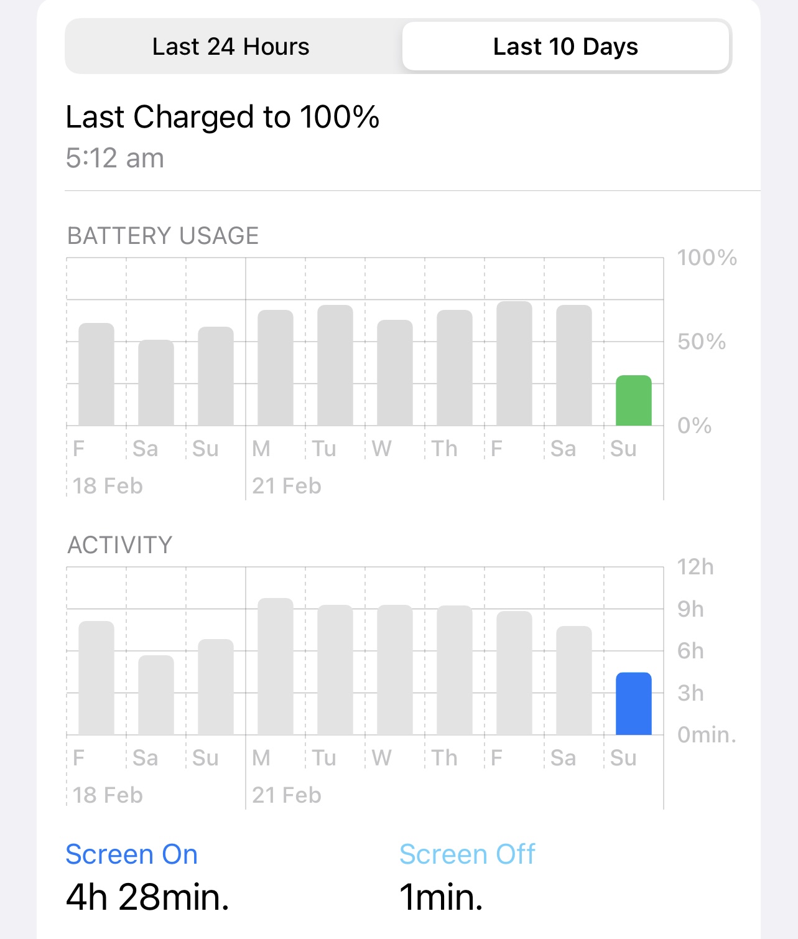Tap the blue Sunday activity bar
798x939 pixels.
pyautogui.click(x=633, y=704)
